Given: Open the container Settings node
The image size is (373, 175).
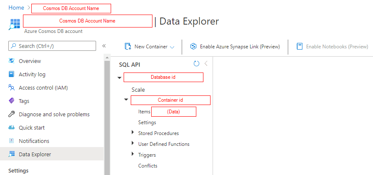Looking at the screenshot, I should tap(147, 122).
